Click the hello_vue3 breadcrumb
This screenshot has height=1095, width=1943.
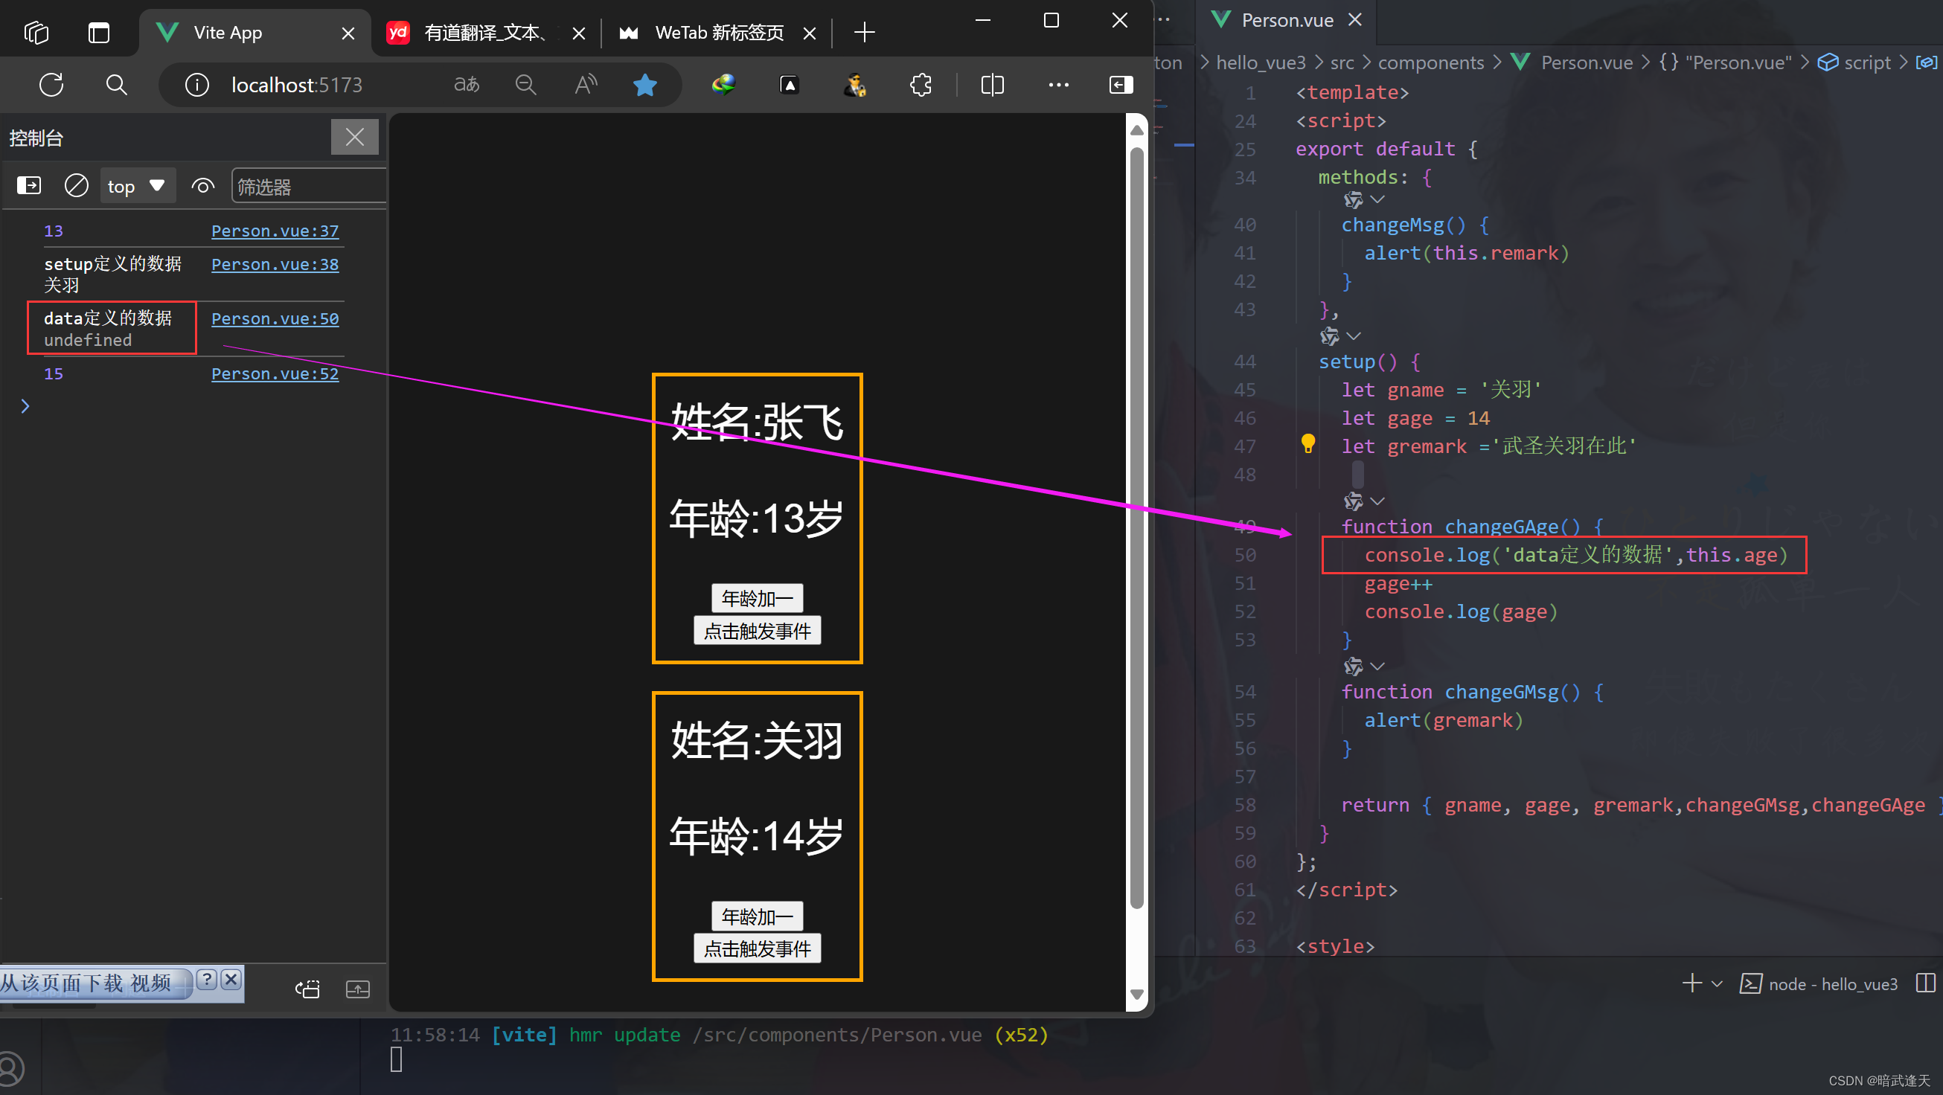[x=1261, y=62]
